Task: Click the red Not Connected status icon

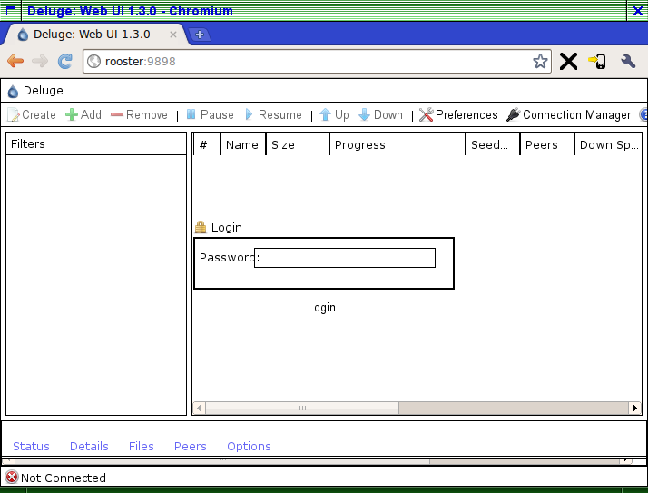Action: point(12,478)
